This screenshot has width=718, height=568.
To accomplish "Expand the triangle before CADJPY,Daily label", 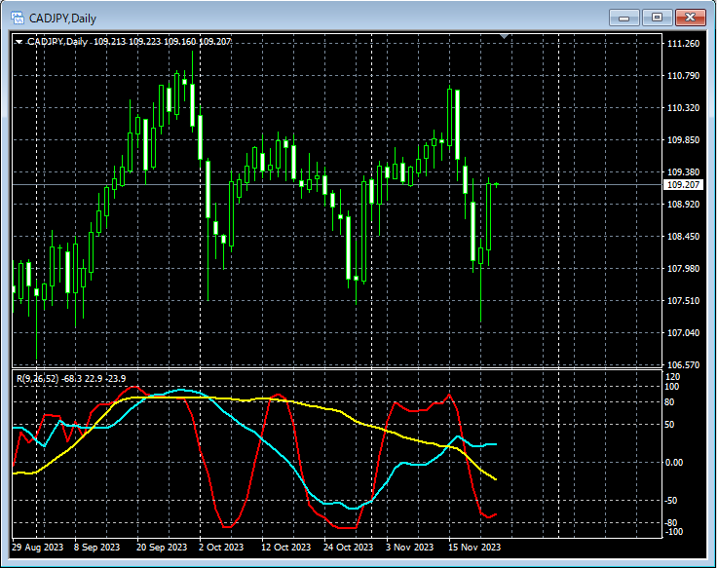I will (x=19, y=42).
